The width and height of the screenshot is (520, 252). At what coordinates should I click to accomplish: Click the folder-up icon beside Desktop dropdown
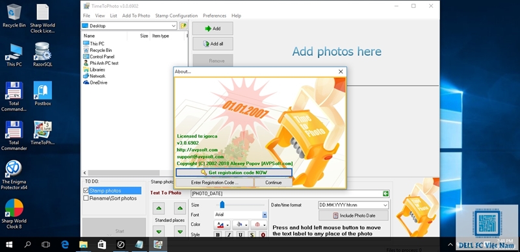tap(183, 26)
